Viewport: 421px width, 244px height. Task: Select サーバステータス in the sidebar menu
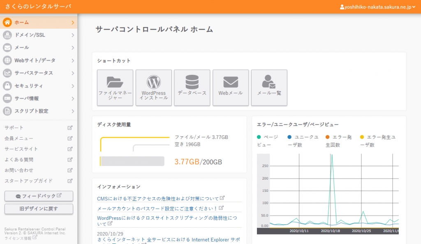pos(39,73)
